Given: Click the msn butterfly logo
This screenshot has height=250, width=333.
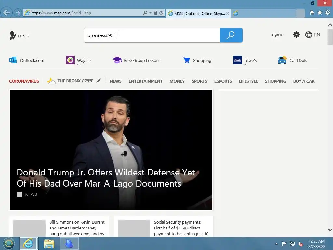Looking at the screenshot, I should click(19, 35).
